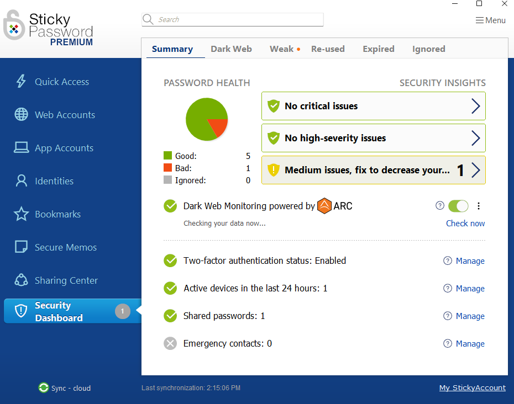Click green check beside Shared passwords
This screenshot has height=404, width=514.
[170, 316]
